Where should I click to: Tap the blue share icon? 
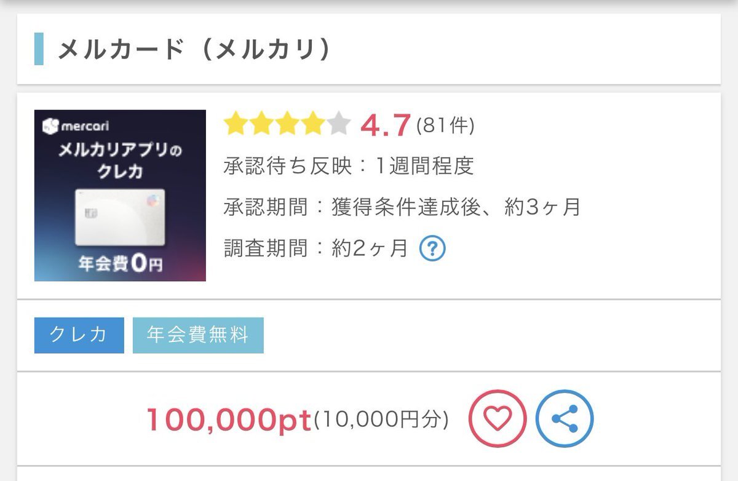coord(565,419)
